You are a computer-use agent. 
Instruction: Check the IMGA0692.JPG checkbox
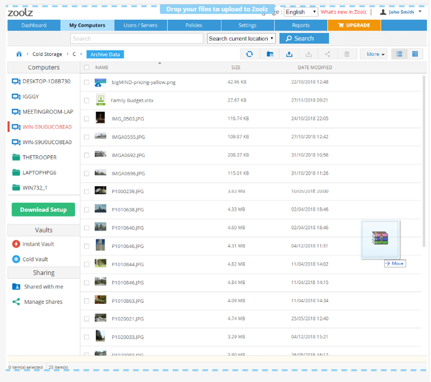(x=86, y=155)
